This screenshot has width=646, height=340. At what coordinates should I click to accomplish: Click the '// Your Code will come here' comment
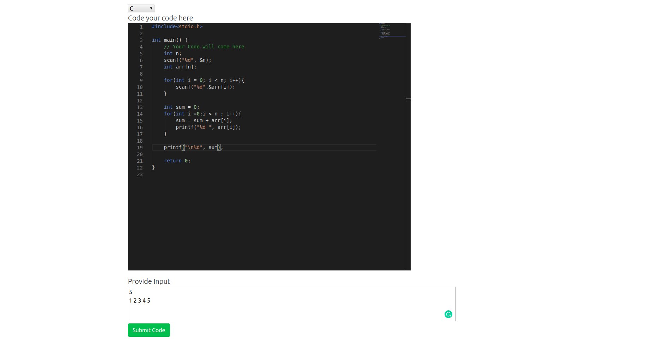[x=204, y=47]
